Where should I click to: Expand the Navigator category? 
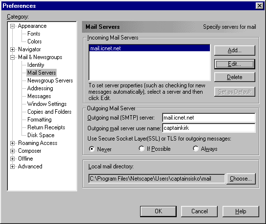pos(12,49)
